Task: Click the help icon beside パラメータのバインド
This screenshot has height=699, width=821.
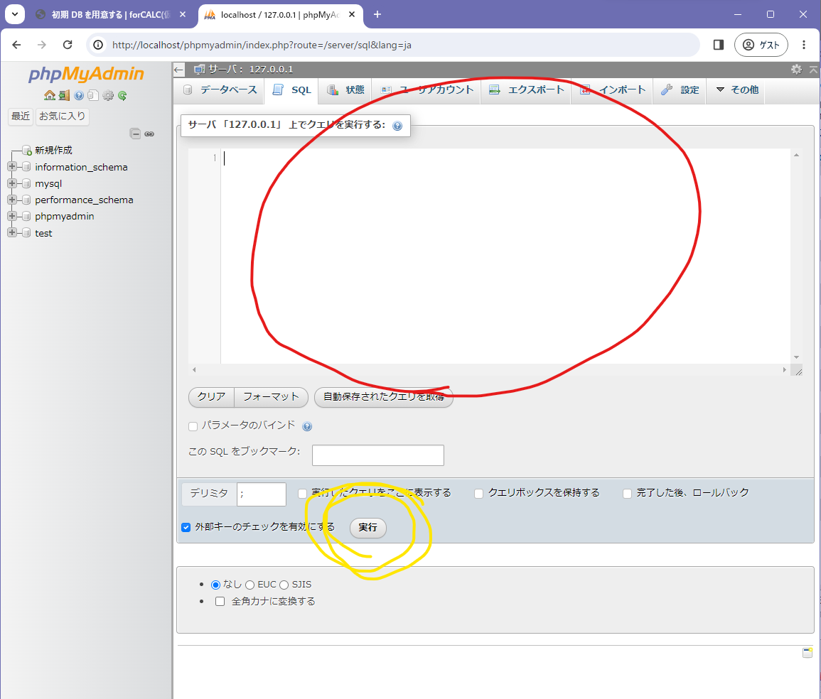Action: tap(307, 427)
